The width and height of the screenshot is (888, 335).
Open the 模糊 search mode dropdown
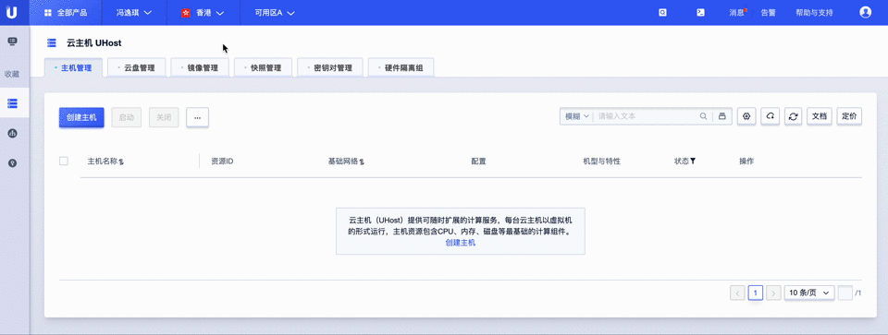[x=576, y=116]
